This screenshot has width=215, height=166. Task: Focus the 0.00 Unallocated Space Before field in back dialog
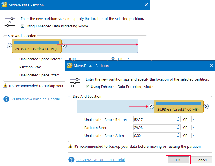tap(89, 58)
